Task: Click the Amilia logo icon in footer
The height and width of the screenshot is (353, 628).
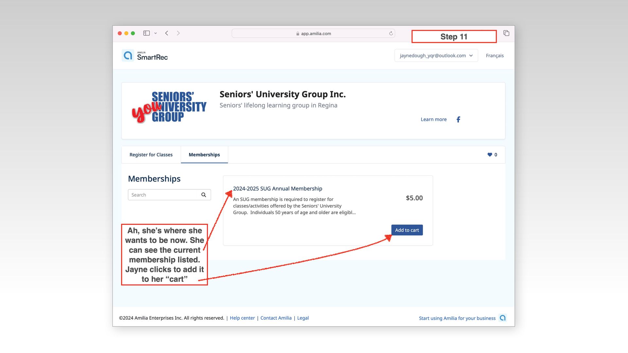Action: [503, 318]
